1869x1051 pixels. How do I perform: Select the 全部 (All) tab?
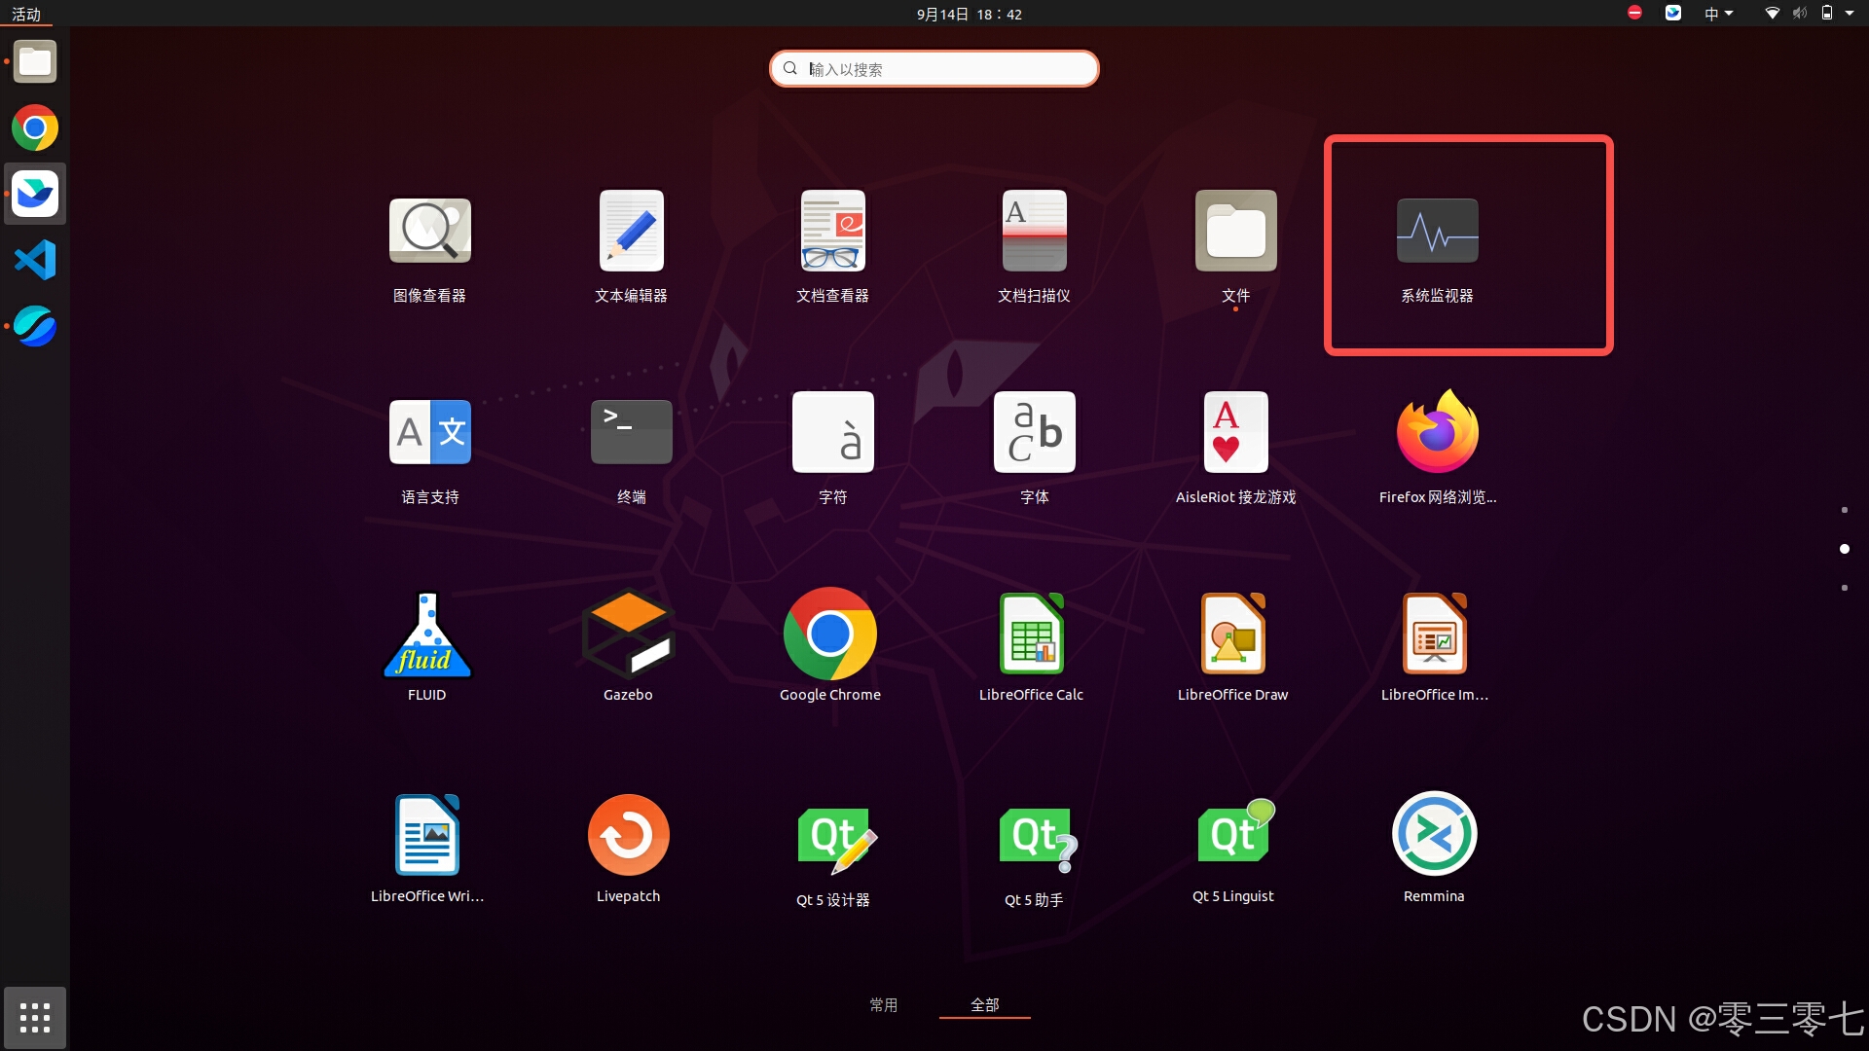click(x=984, y=1004)
